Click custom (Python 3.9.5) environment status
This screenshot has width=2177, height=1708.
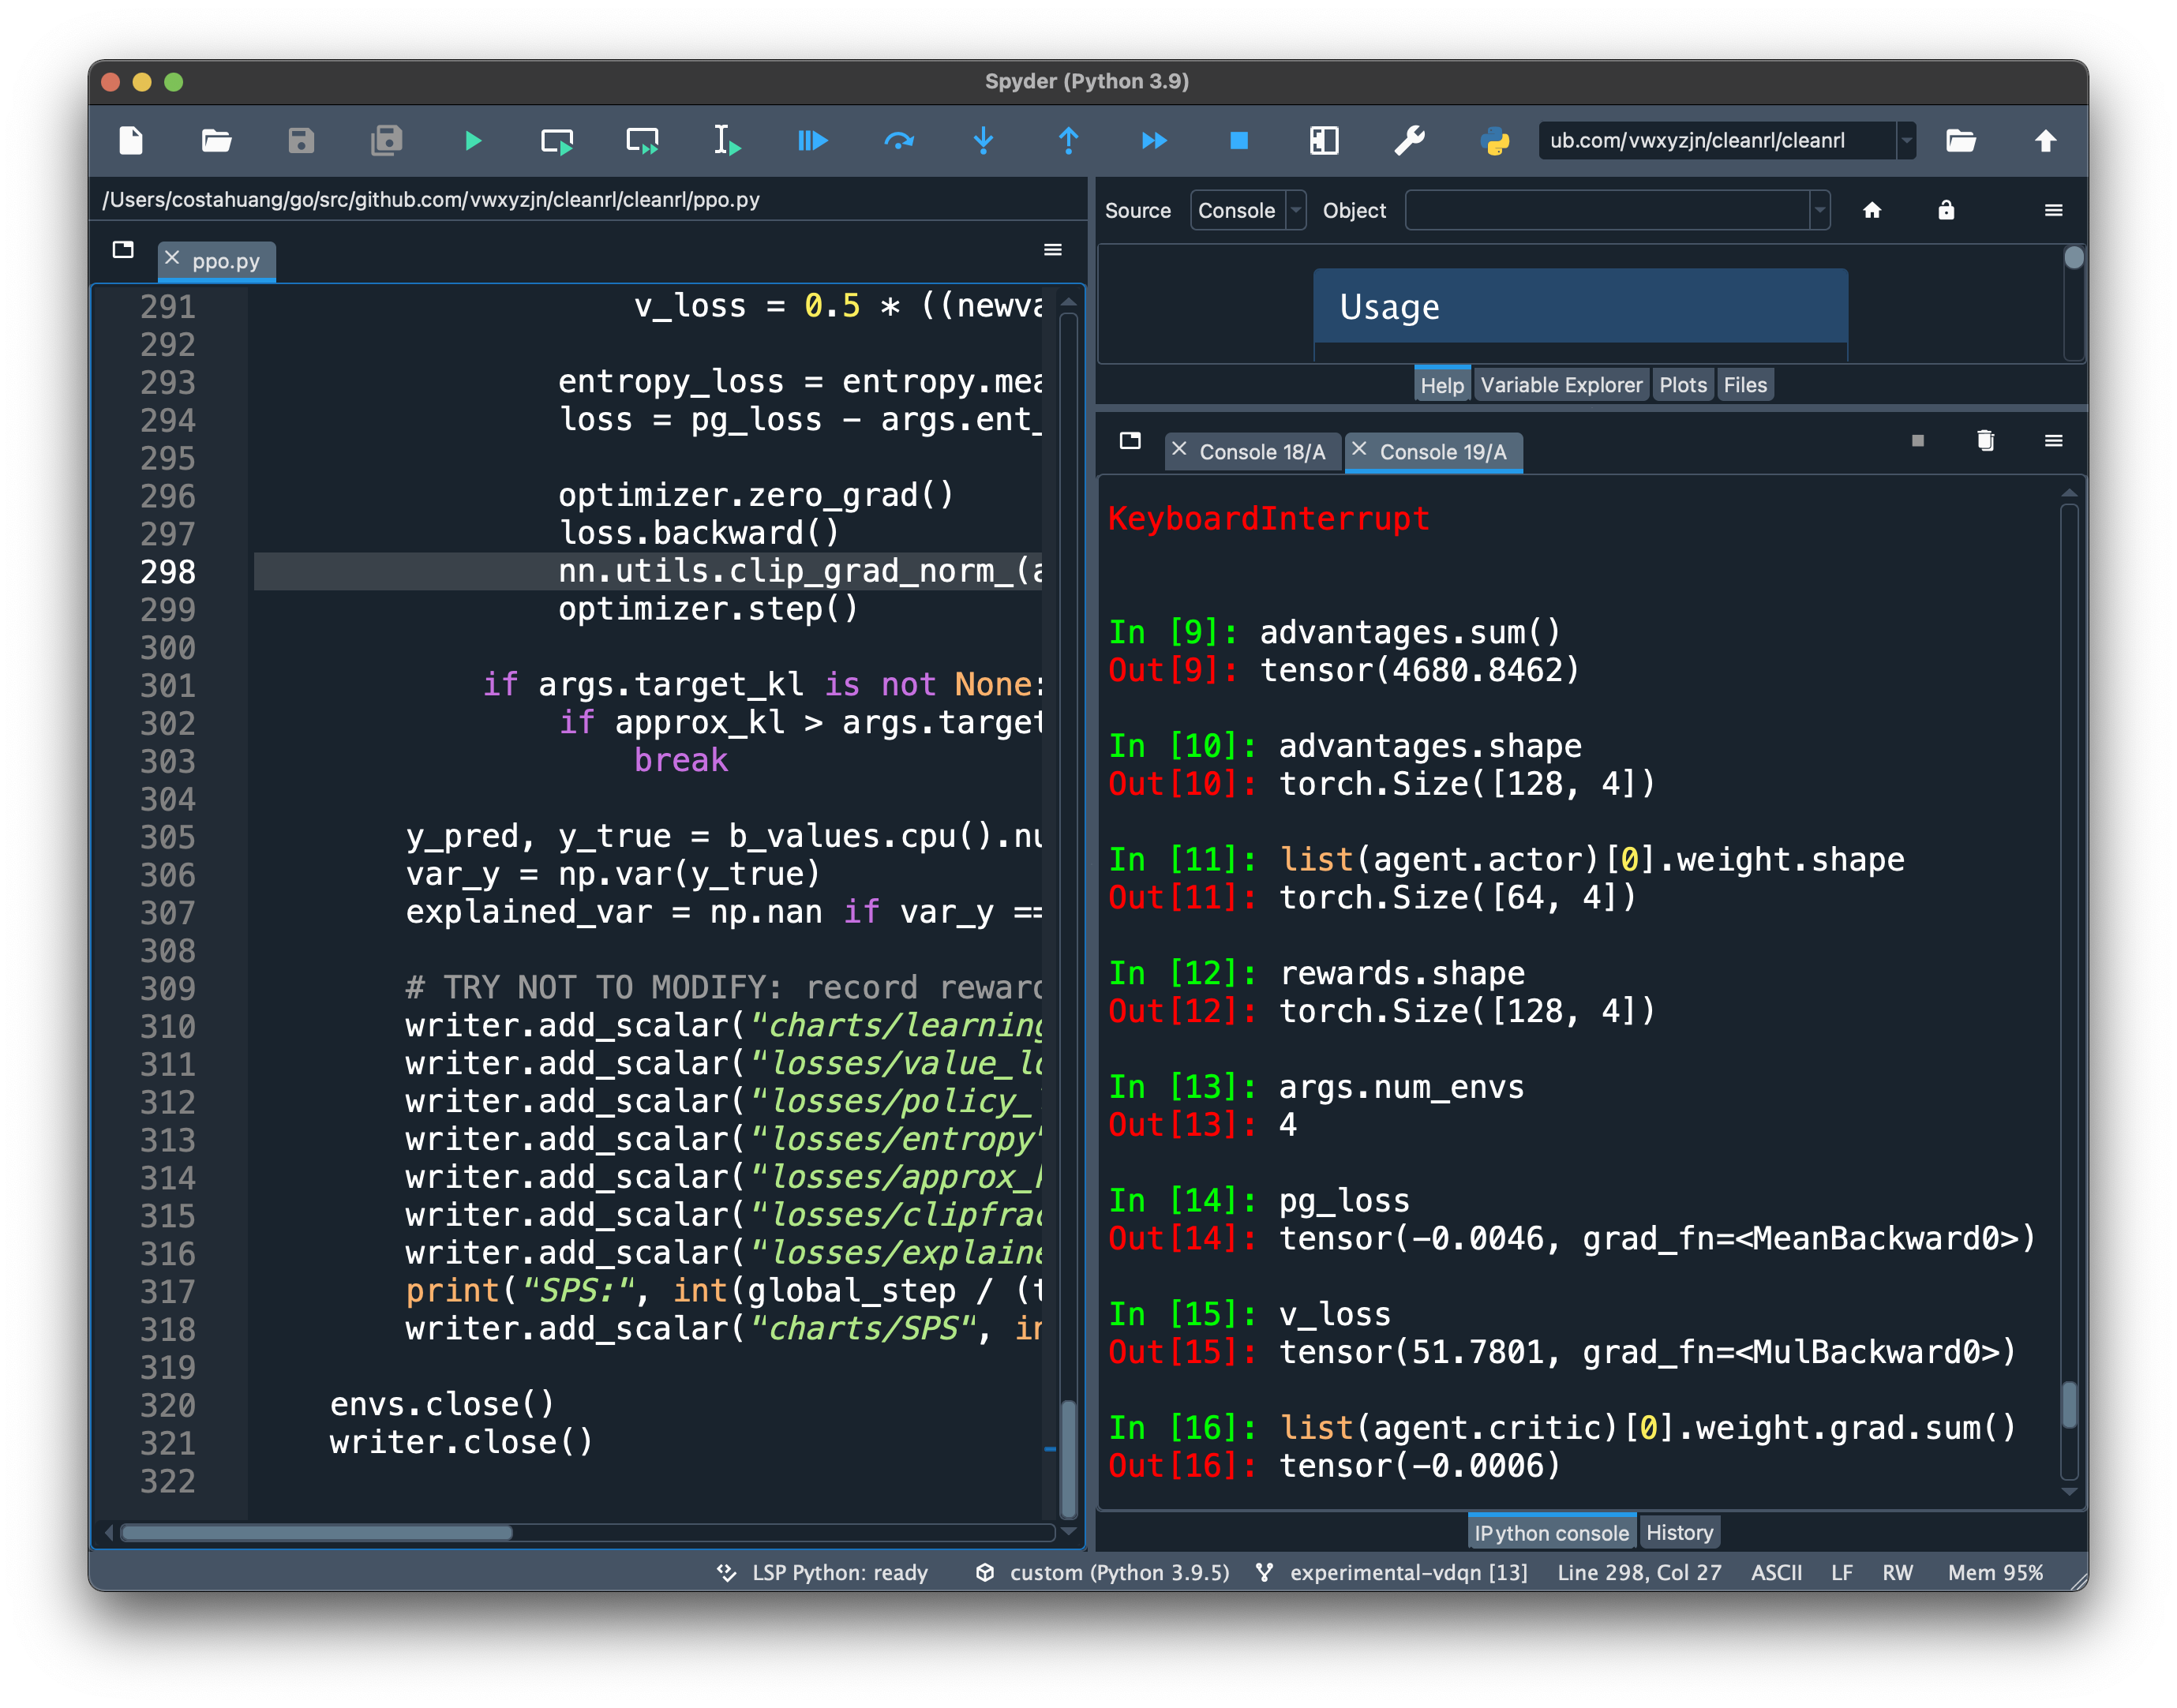tap(1103, 1572)
